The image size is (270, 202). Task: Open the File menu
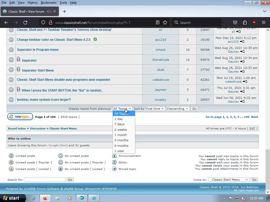tap(4, 3)
